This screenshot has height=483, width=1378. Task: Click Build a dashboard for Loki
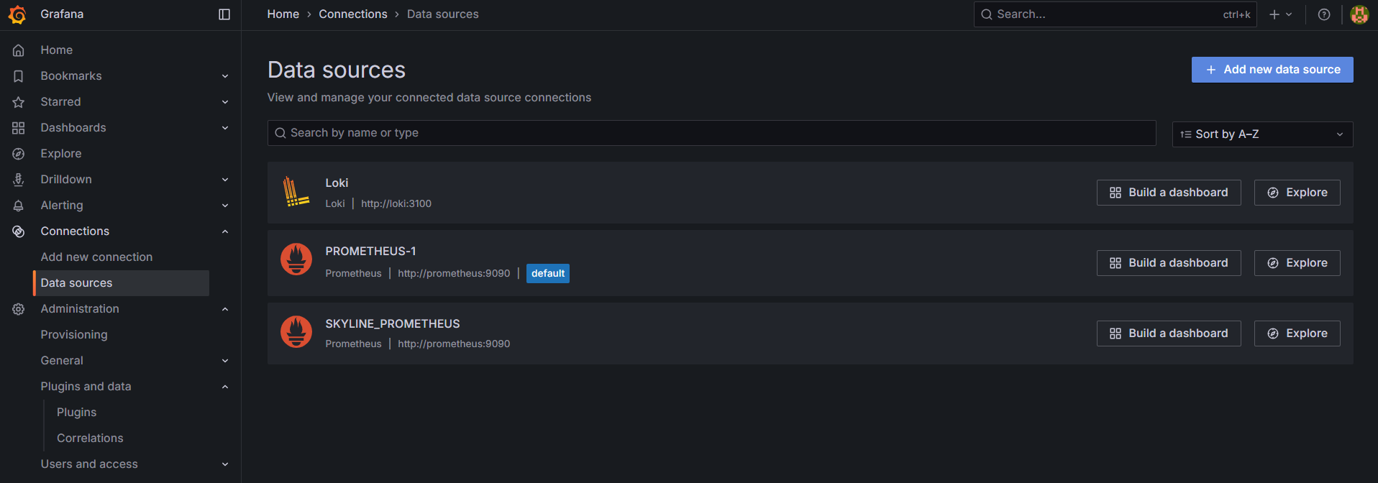(x=1168, y=193)
